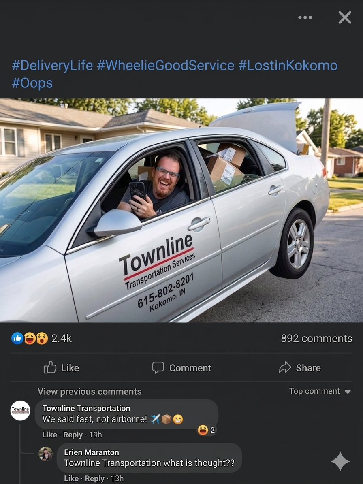Open the 892 comments list

[x=316, y=338]
